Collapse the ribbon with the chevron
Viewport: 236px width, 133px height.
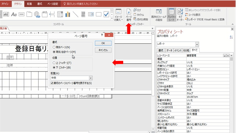233,24
